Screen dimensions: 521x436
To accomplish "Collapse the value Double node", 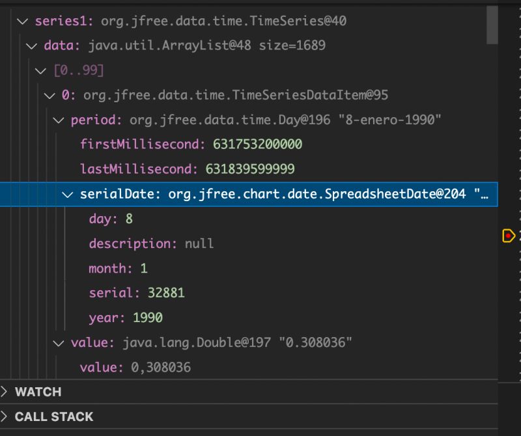I will click(x=59, y=342).
